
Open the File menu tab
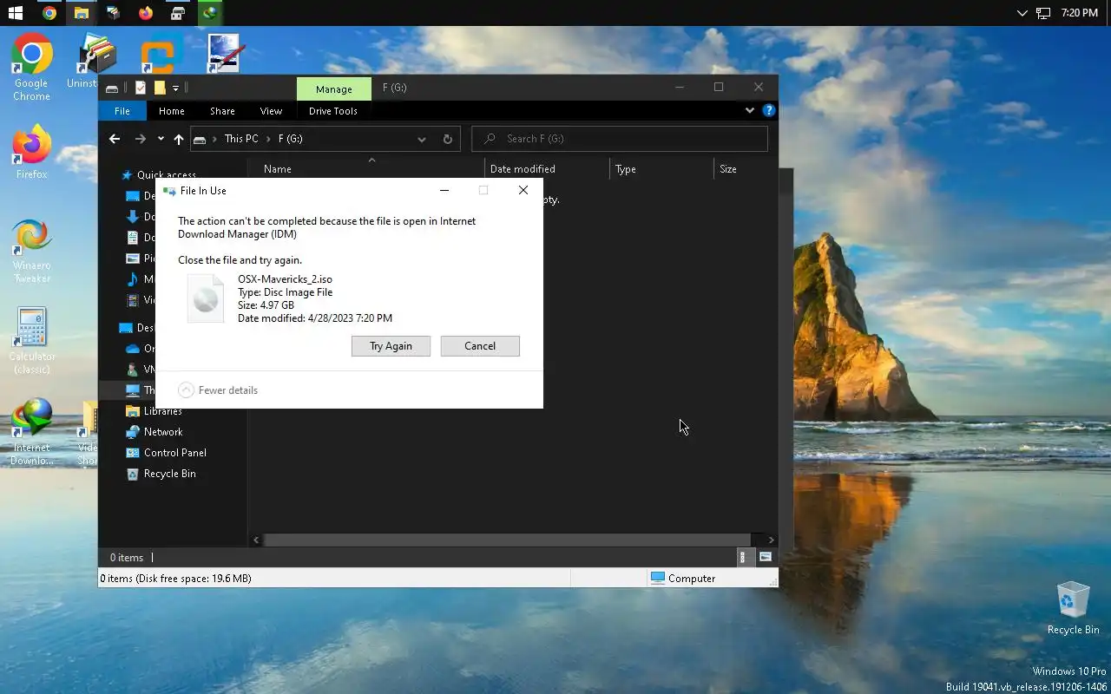(x=122, y=111)
